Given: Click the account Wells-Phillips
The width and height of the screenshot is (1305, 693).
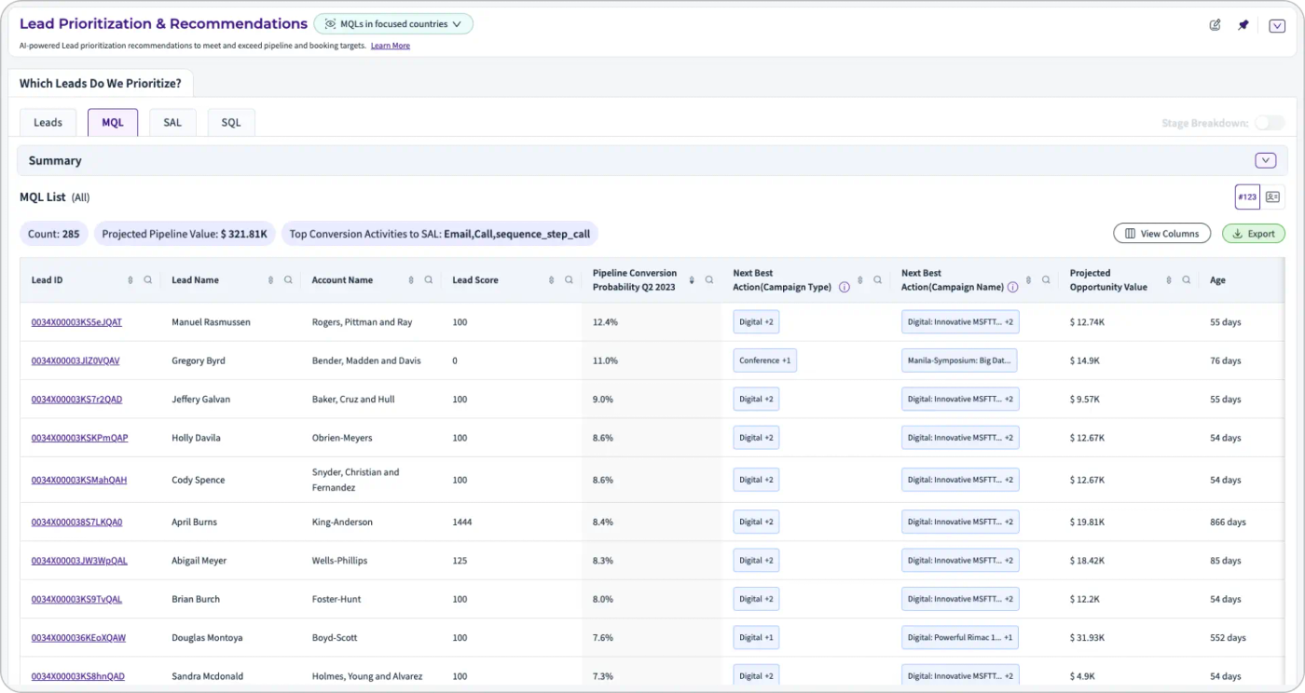Looking at the screenshot, I should coord(339,561).
